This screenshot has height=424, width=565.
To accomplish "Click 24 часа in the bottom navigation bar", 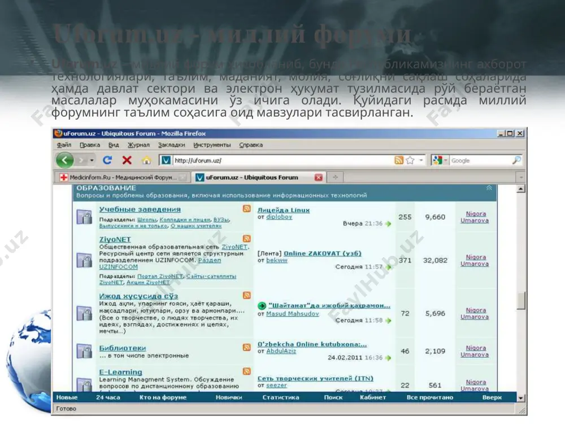I will 108,397.
